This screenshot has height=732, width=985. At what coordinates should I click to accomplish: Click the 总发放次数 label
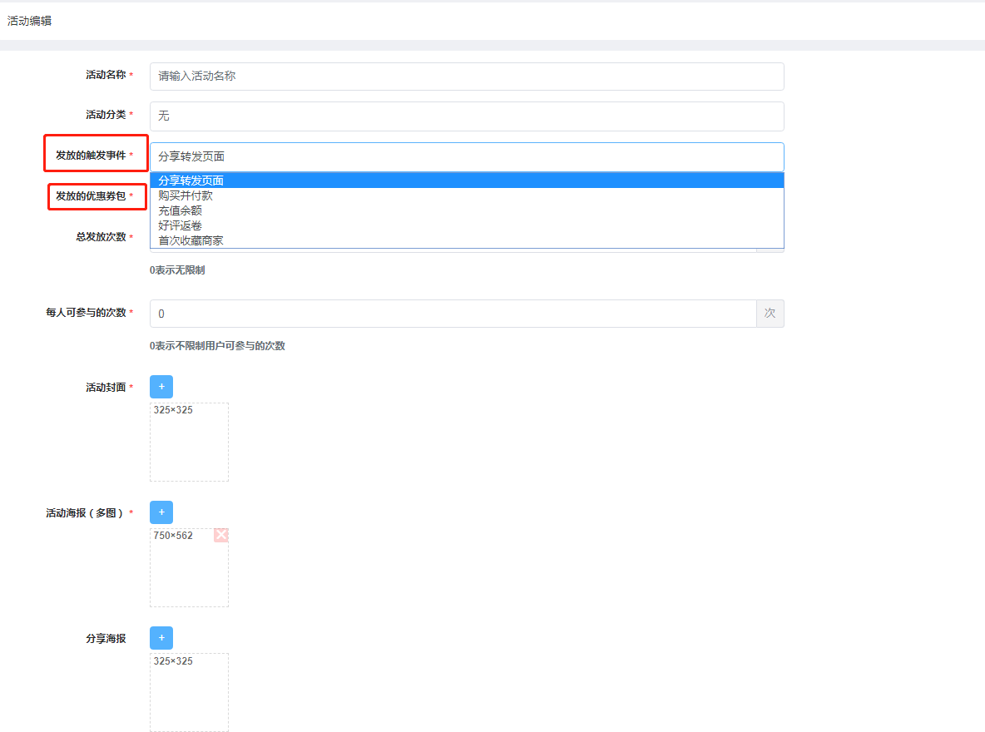coord(101,237)
